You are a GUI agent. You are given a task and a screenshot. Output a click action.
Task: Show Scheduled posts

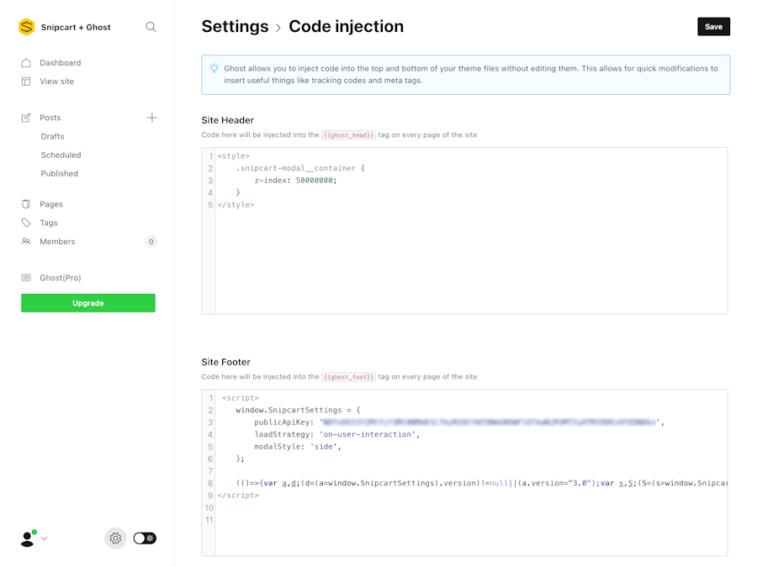point(61,155)
